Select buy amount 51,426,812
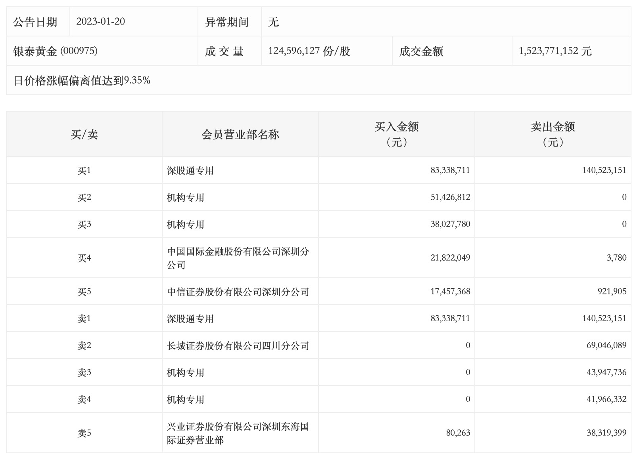 450,197
